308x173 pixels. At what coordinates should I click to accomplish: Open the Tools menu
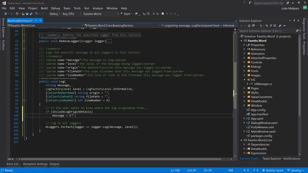[x=77, y=8]
